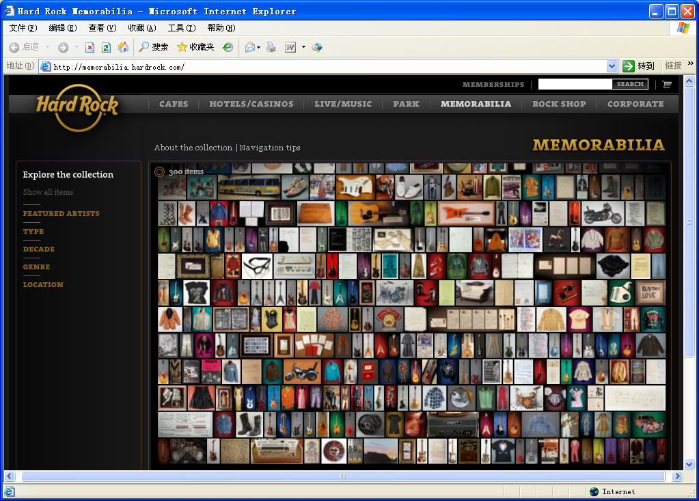Open the History toolbar icon
The height and width of the screenshot is (501, 699).
pyautogui.click(x=228, y=47)
